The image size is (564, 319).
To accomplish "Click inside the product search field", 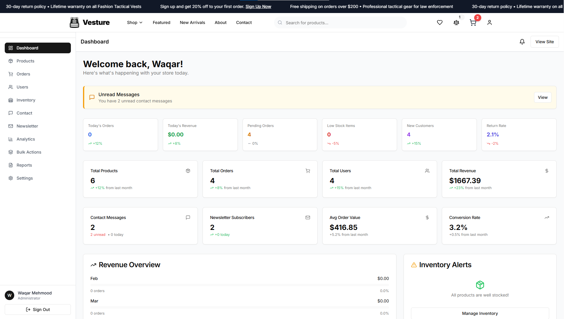I will point(340,22).
